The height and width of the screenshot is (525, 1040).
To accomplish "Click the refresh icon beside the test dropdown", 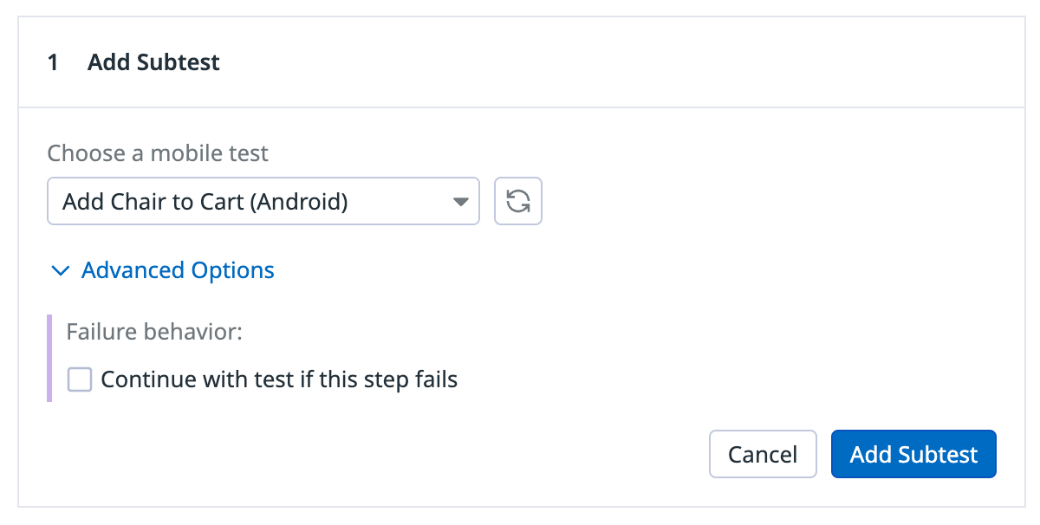I will [517, 201].
